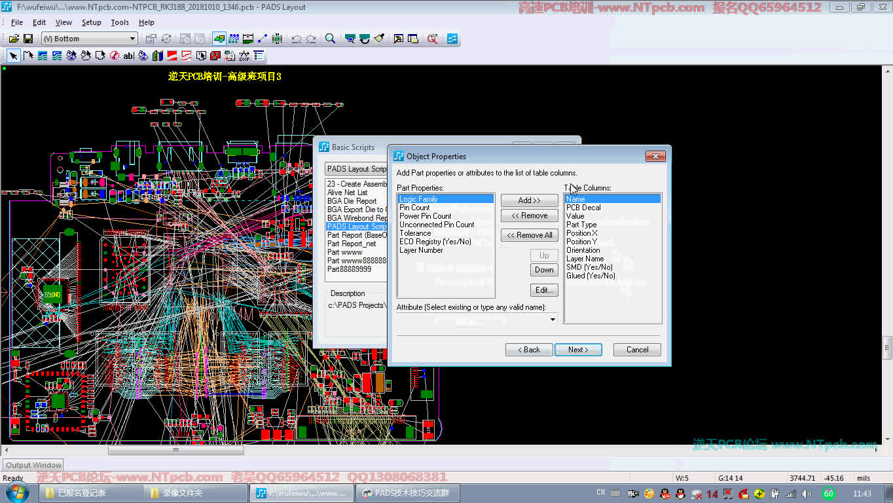The height and width of the screenshot is (503, 893).
Task: Switch to the Output Window tab
Action: 33,465
